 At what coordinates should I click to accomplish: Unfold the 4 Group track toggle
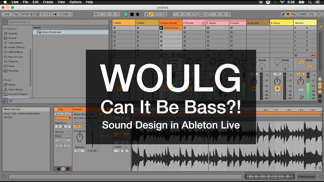pyautogui.click(x=203, y=23)
